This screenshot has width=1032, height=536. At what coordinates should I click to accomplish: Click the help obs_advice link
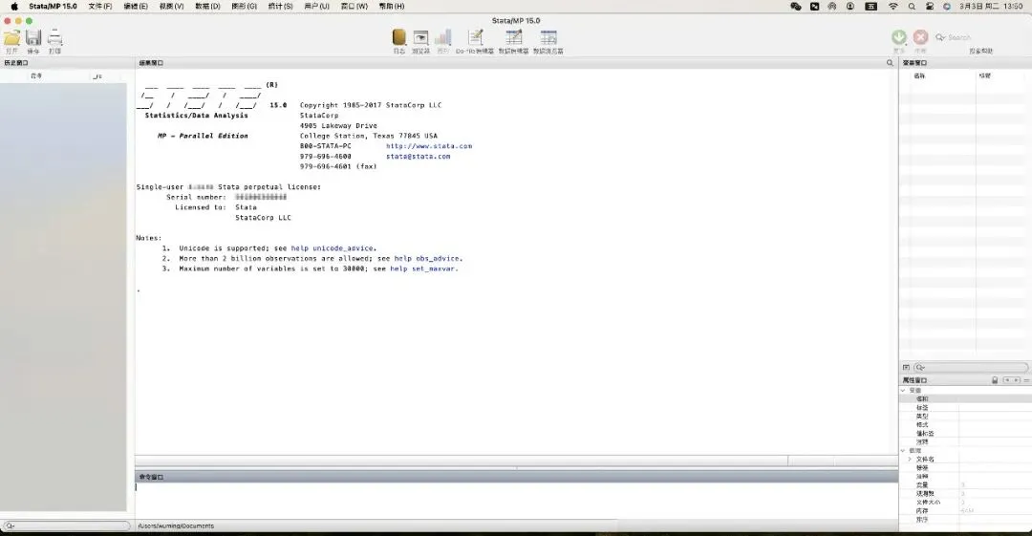click(428, 258)
